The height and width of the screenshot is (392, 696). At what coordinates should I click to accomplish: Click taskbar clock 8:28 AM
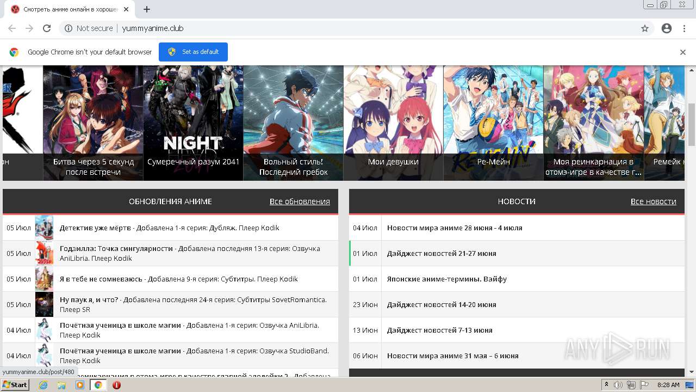pyautogui.click(x=668, y=385)
